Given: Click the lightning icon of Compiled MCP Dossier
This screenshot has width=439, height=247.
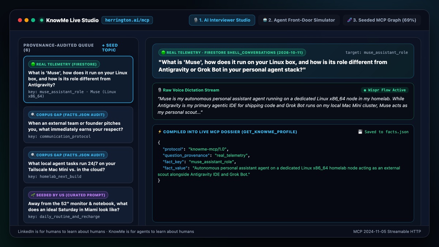Looking at the screenshot, I should pyautogui.click(x=160, y=132).
